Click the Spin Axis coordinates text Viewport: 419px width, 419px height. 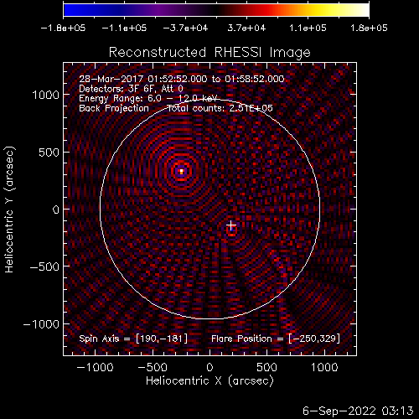pos(133,339)
